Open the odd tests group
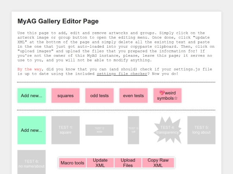The height and width of the screenshot is (174, 233). point(99,95)
